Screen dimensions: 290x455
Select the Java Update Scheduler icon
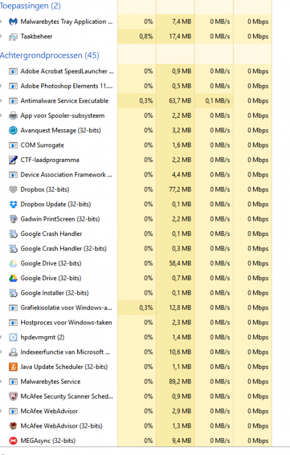13,367
